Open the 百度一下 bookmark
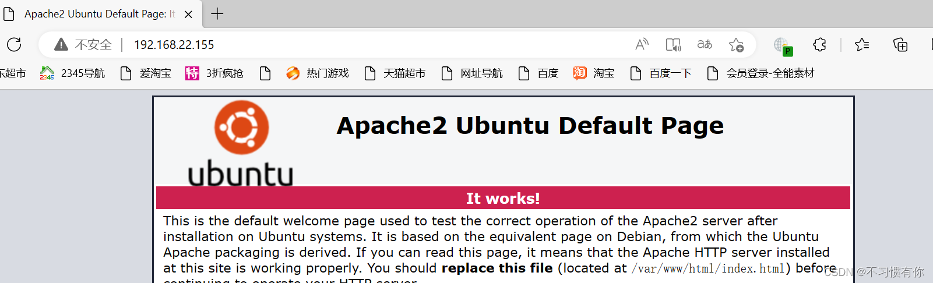The image size is (933, 283). 660,73
